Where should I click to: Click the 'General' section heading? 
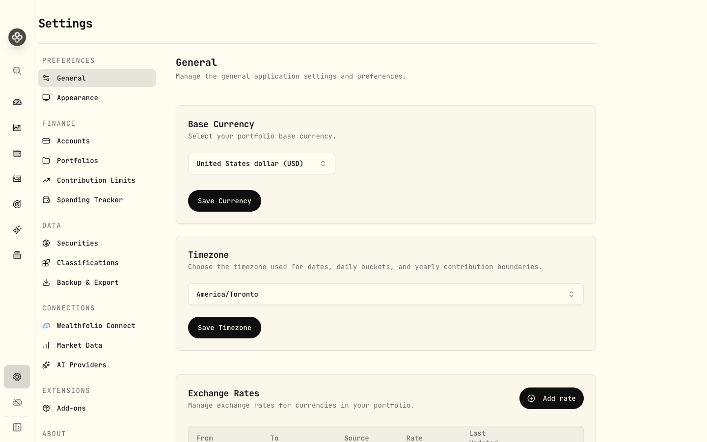point(196,62)
